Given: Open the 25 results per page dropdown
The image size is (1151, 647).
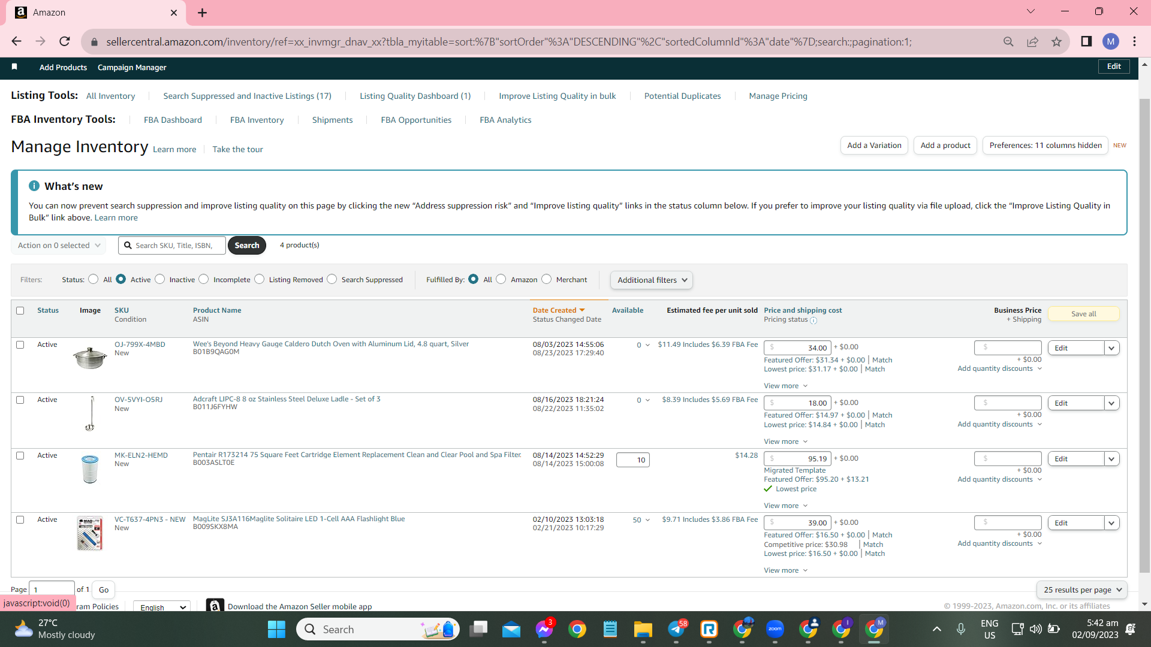Looking at the screenshot, I should point(1082,589).
